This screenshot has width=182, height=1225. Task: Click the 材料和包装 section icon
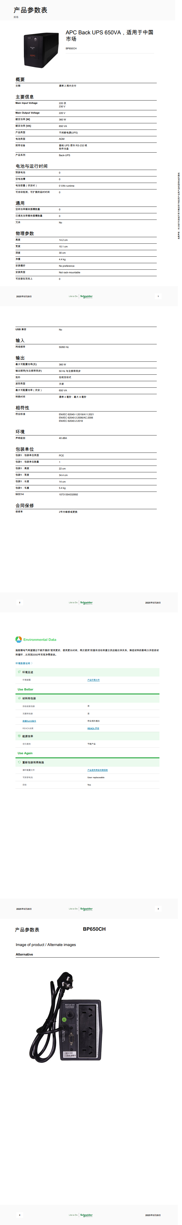coord(19,698)
